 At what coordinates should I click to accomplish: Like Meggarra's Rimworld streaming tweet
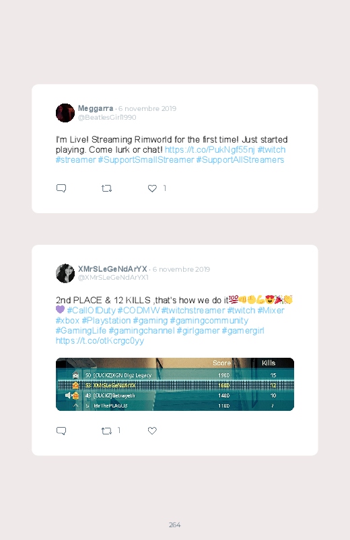point(152,188)
